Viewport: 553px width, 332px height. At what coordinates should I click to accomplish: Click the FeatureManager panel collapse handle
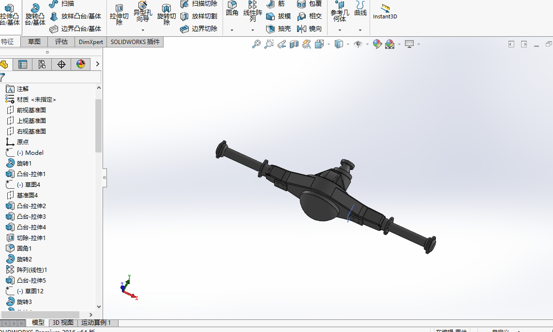coord(105,178)
